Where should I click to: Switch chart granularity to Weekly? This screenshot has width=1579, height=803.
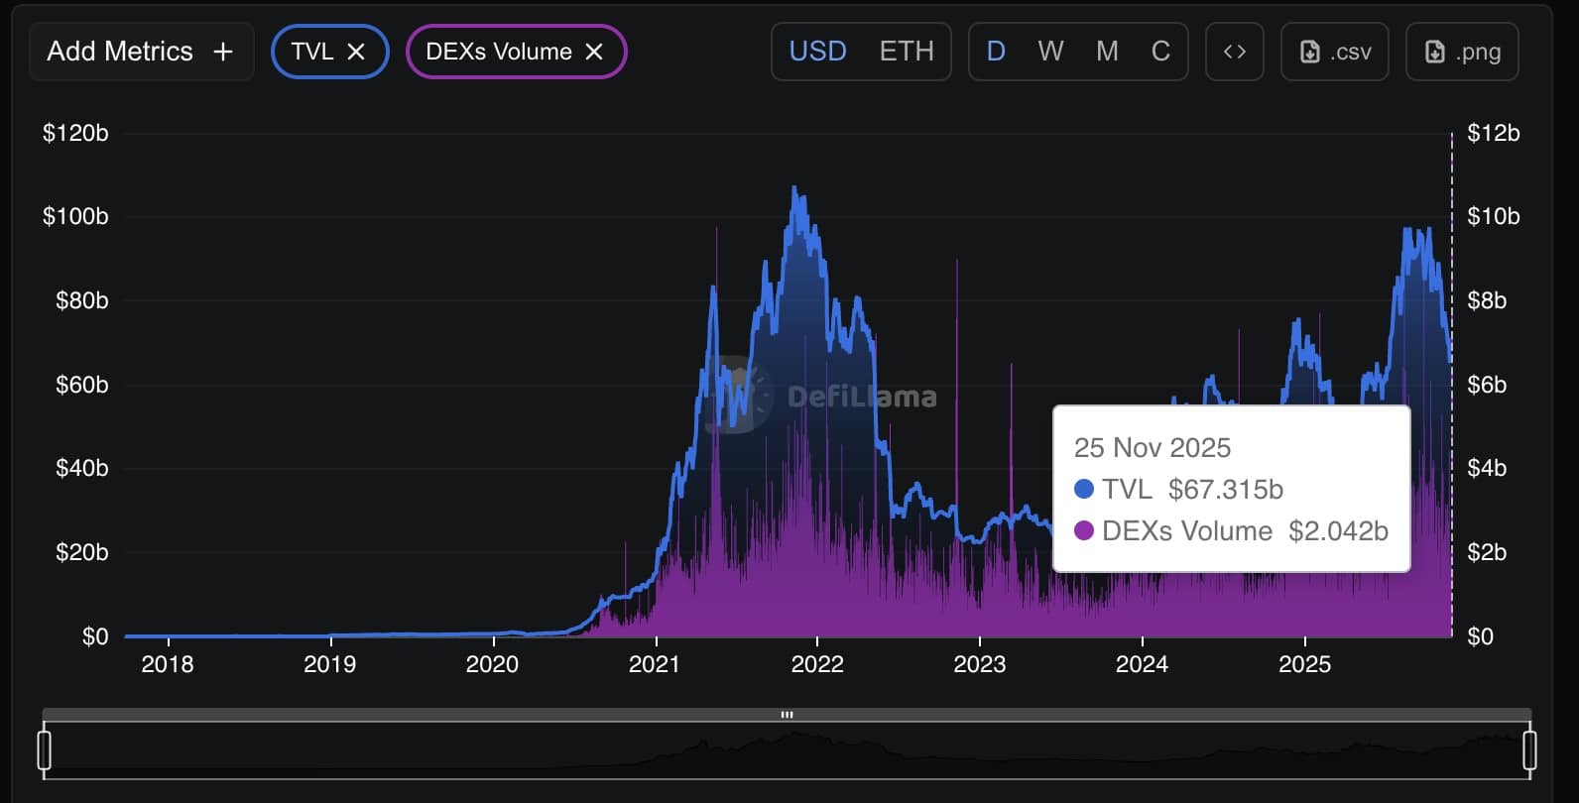1050,51
